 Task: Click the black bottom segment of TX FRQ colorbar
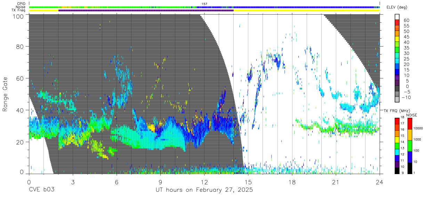(x=397, y=171)
